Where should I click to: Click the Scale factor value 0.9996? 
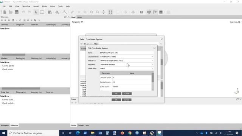[115, 87]
